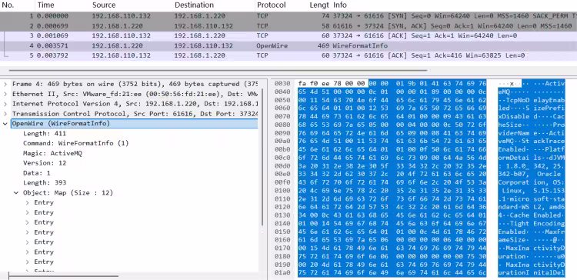Click length 469 cell in packet 4
Screen dimensions: 577x280
pyautogui.click(x=323, y=45)
